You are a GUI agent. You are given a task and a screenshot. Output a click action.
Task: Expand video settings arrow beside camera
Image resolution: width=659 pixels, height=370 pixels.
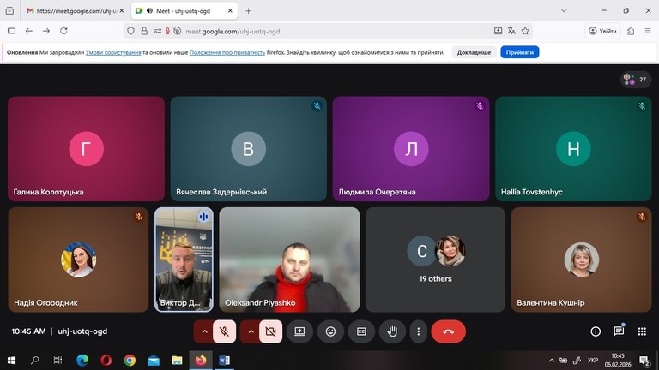pos(250,331)
